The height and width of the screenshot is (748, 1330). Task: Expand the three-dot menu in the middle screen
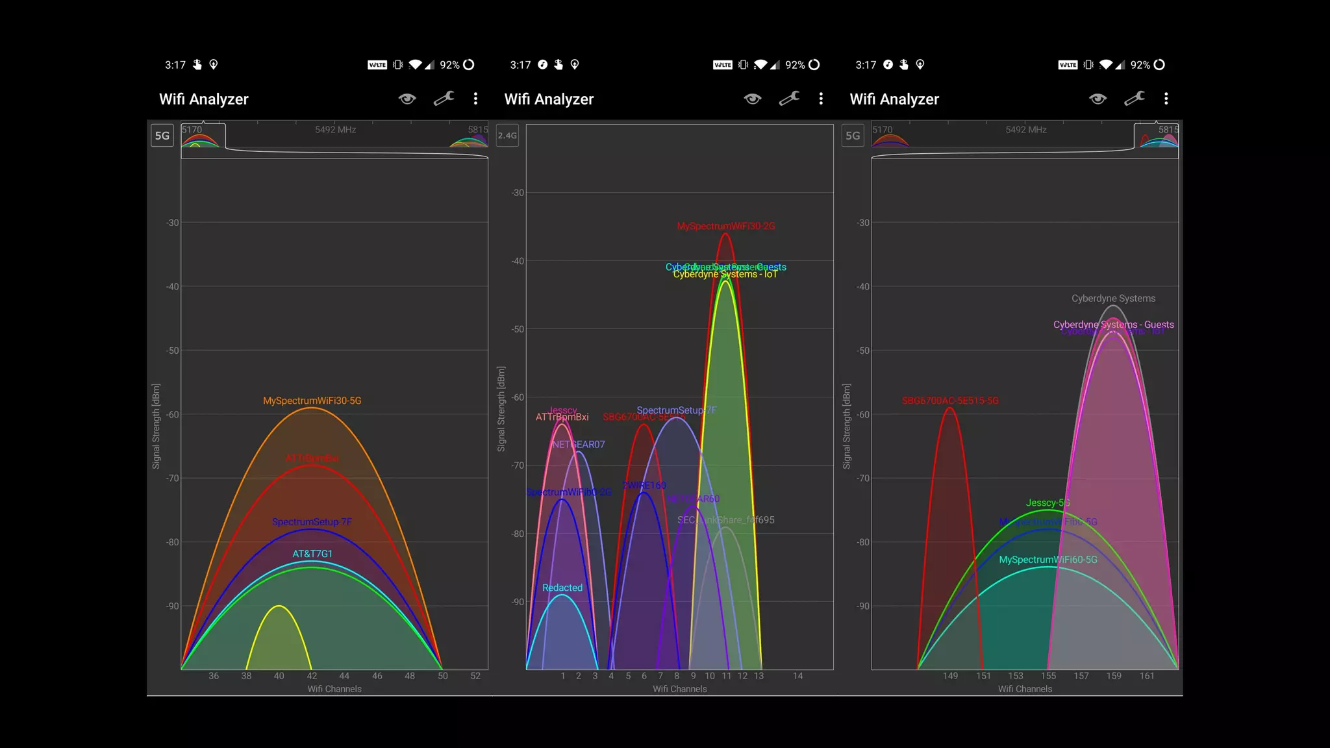[821, 99]
